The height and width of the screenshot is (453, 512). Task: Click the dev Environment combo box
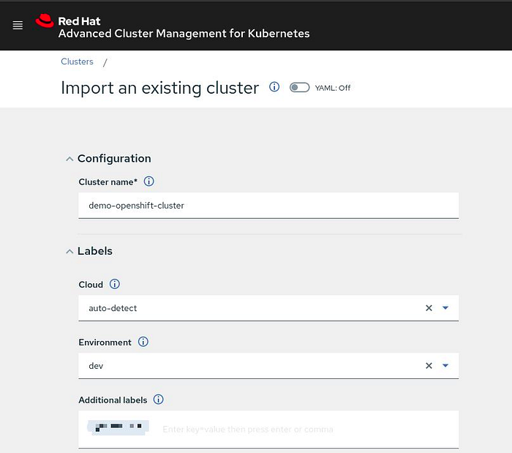click(x=268, y=366)
